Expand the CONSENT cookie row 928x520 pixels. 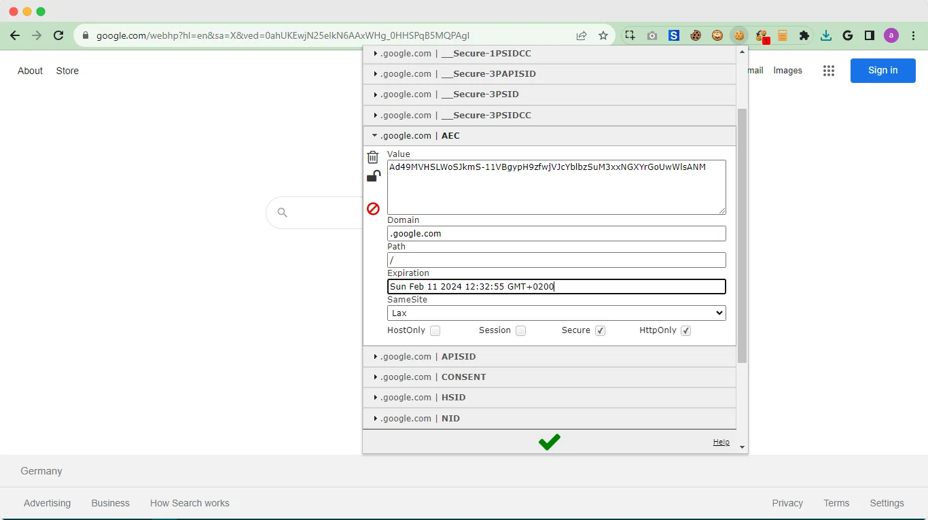pyautogui.click(x=550, y=377)
